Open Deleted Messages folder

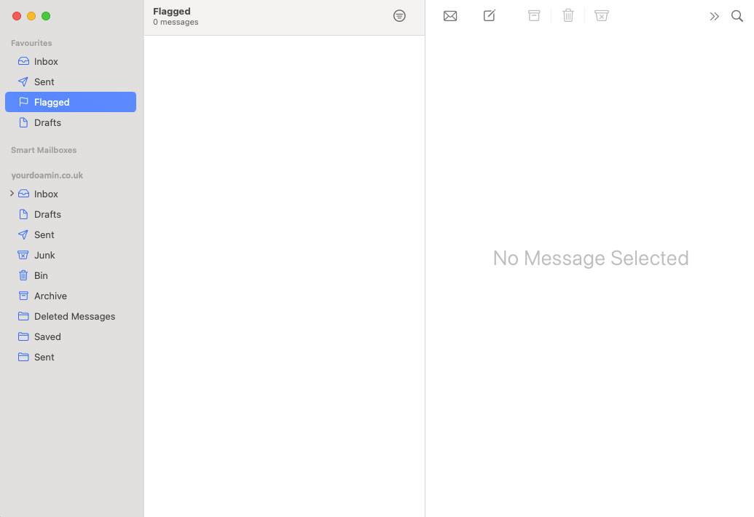click(x=71, y=316)
